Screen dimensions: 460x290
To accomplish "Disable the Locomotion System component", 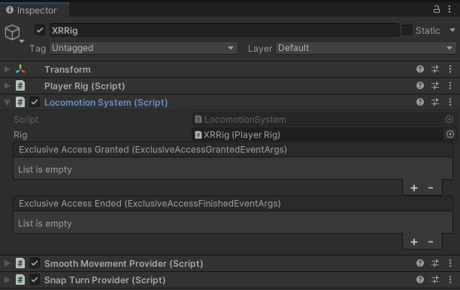I will click(35, 103).
